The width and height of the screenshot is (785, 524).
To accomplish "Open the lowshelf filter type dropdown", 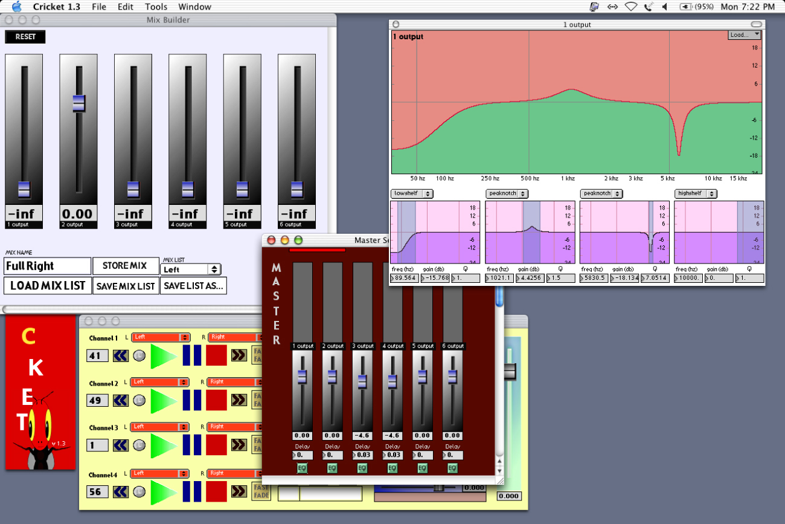I will [412, 193].
